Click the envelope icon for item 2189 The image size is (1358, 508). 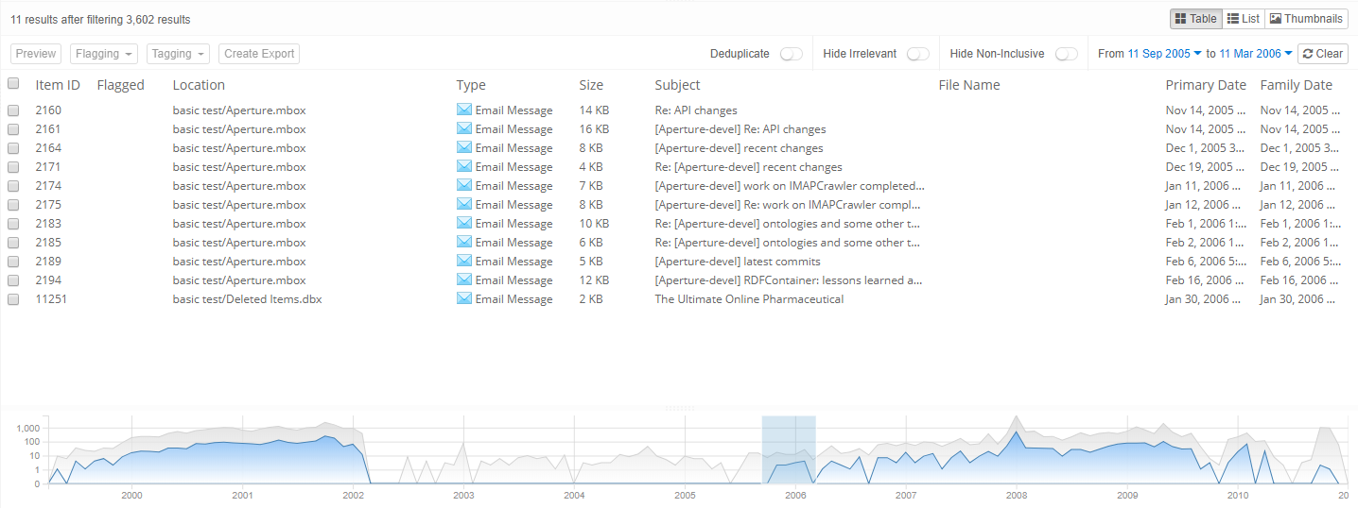(463, 262)
